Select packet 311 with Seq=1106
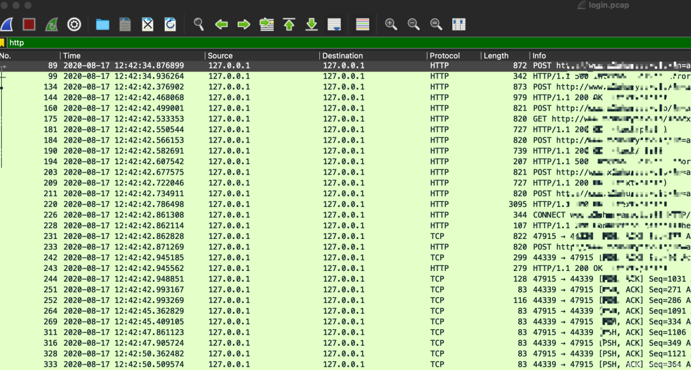The image size is (691, 370). click(345, 332)
